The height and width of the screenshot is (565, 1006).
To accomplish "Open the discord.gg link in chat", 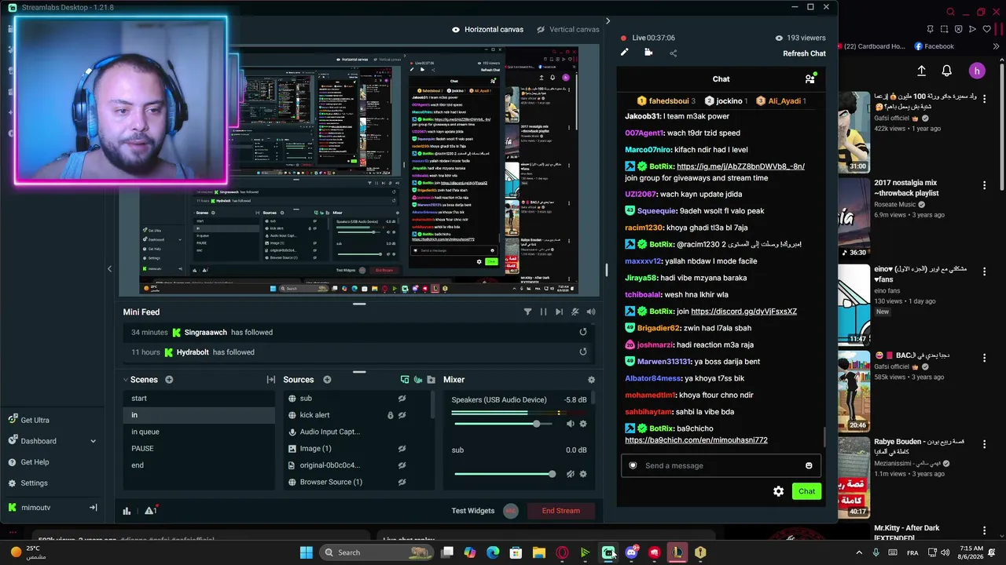I will coord(743,312).
